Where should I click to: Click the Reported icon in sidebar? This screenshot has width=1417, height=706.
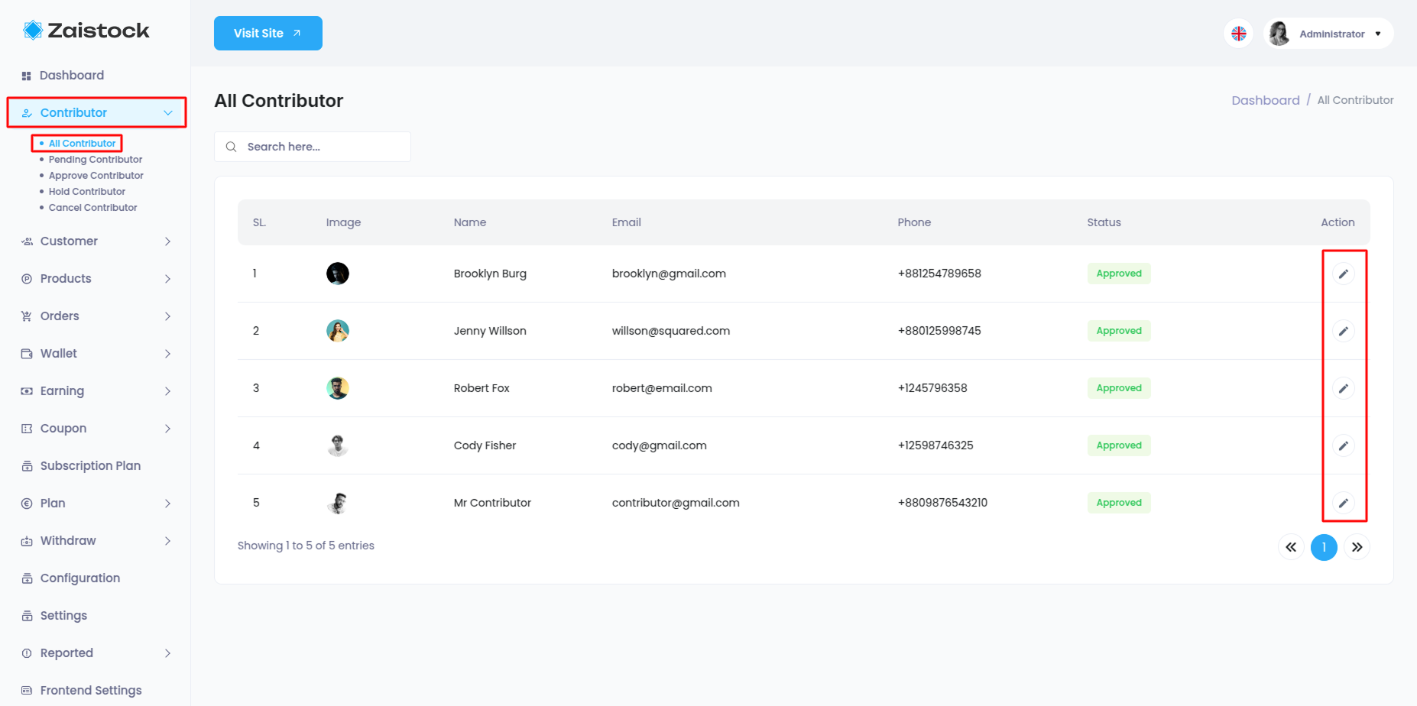(27, 653)
